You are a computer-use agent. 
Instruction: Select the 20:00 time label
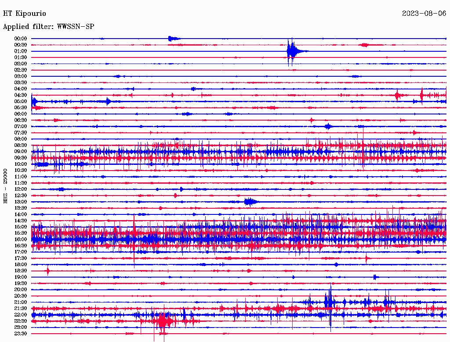(x=21, y=290)
